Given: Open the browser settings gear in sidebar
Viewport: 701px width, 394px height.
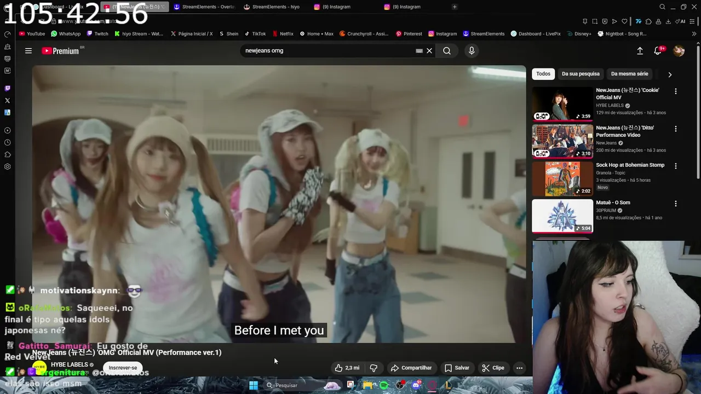Looking at the screenshot, I should tap(7, 166).
